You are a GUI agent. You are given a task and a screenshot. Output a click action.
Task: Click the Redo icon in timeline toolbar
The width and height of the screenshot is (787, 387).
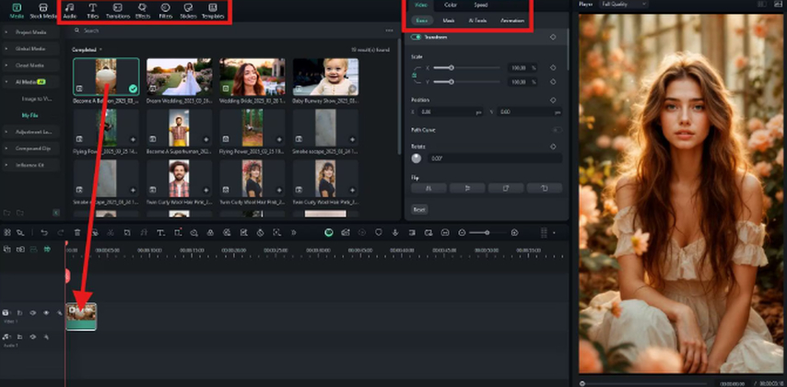(x=61, y=232)
